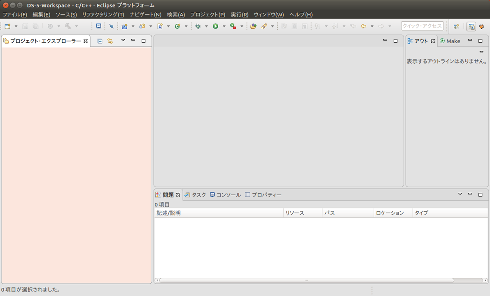Click the Save All icon
Screen dimensions: 490x296
36,26
